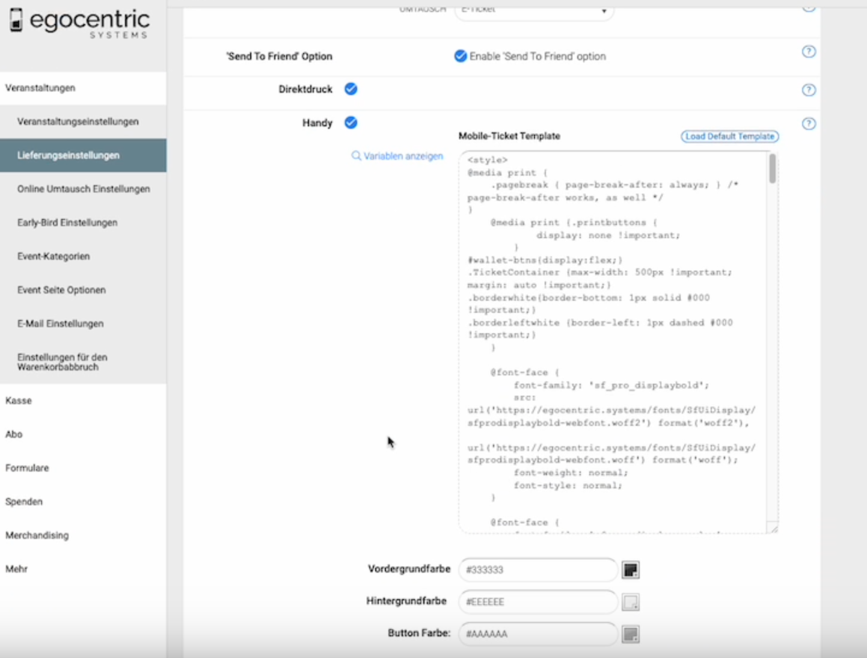Open help icon for the Handy row
Screen dimensions: 867x658
(809, 124)
